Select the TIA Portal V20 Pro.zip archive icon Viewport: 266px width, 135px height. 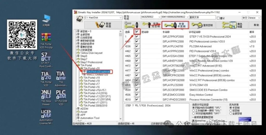(46, 41)
